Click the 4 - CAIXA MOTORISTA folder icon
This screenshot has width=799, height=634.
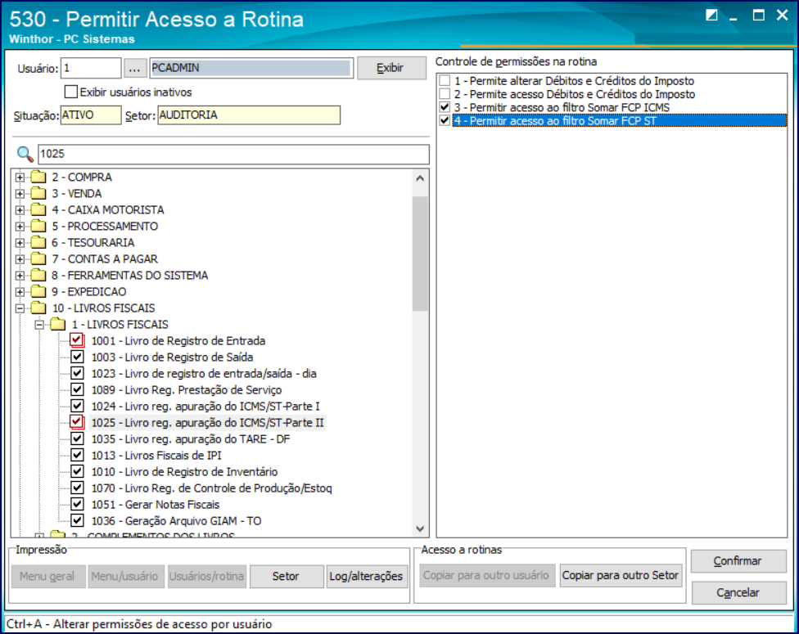38,209
